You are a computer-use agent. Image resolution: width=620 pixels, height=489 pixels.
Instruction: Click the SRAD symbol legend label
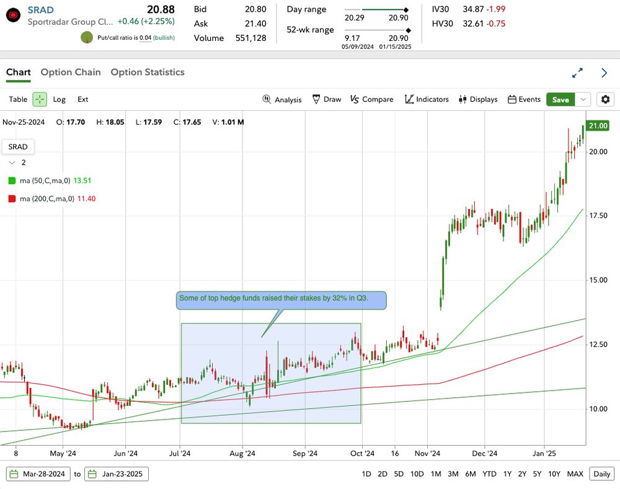pyautogui.click(x=18, y=147)
